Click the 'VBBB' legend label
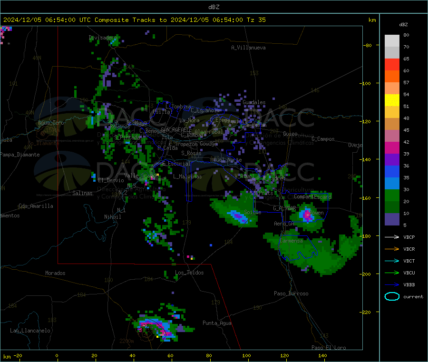 [409, 285]
